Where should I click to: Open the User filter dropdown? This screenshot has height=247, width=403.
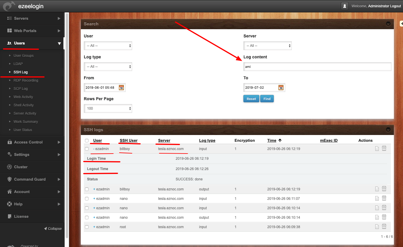coord(108,46)
